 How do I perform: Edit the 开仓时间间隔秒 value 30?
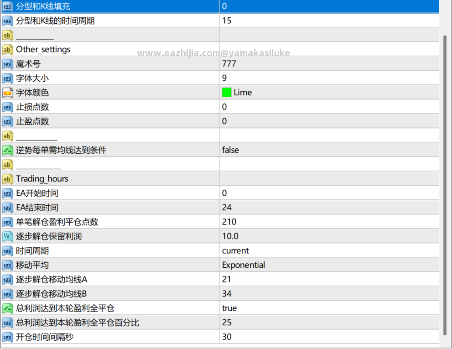tap(329, 337)
